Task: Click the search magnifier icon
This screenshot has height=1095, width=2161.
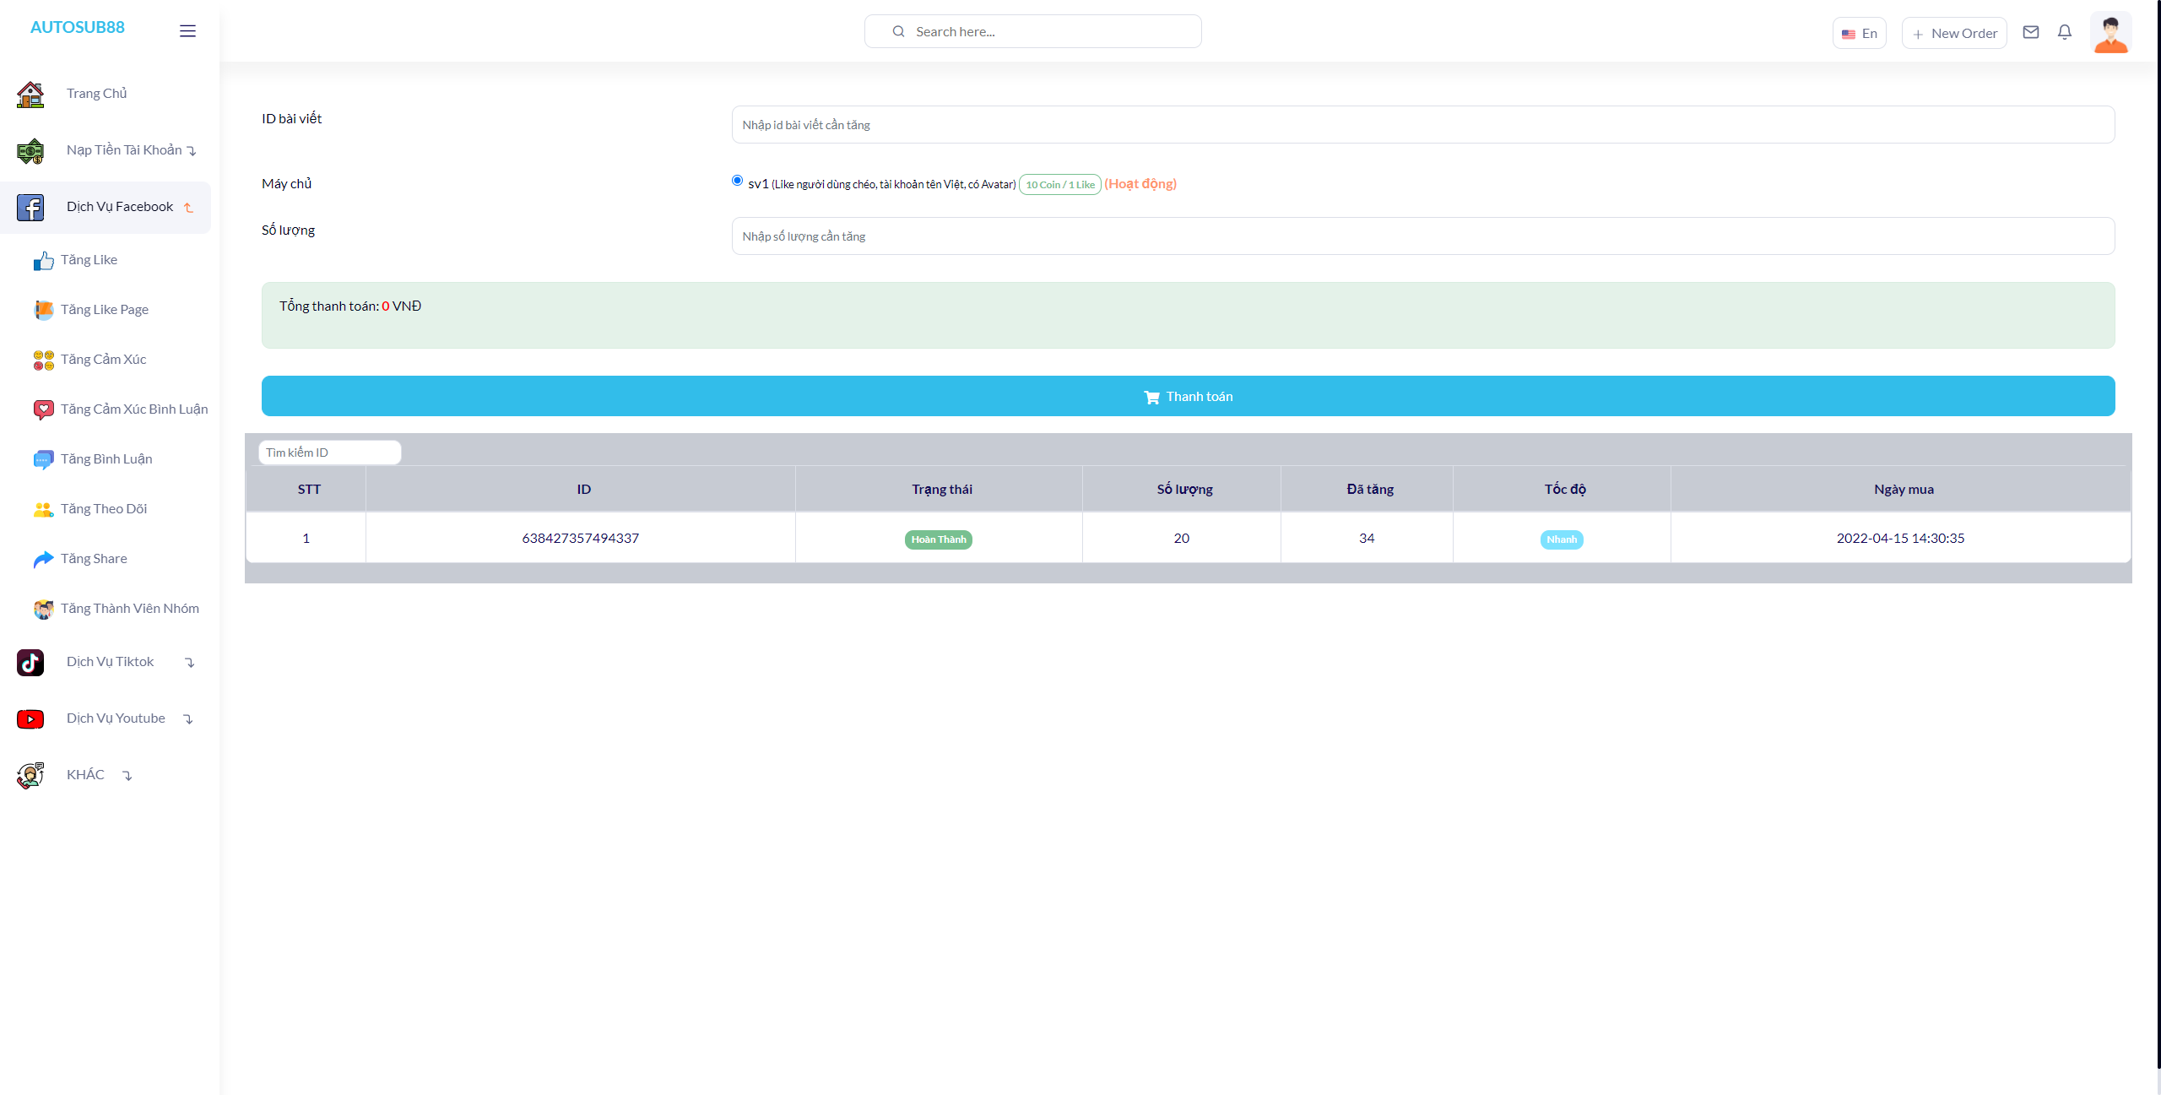Action: pyautogui.click(x=899, y=31)
